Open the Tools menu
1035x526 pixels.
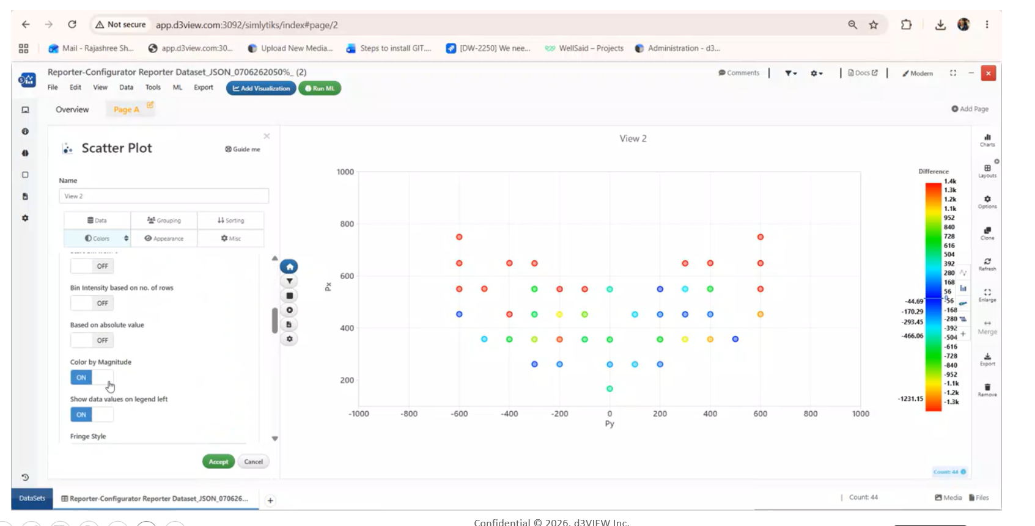pos(153,87)
